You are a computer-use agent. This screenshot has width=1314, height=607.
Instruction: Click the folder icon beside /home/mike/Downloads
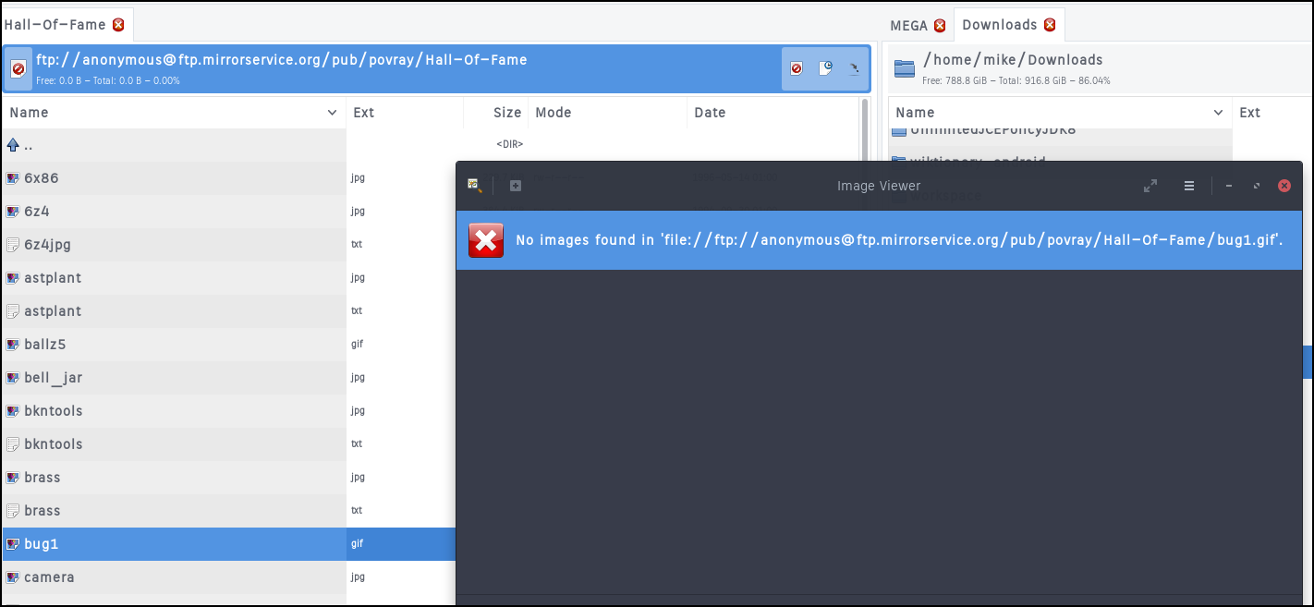coord(905,67)
